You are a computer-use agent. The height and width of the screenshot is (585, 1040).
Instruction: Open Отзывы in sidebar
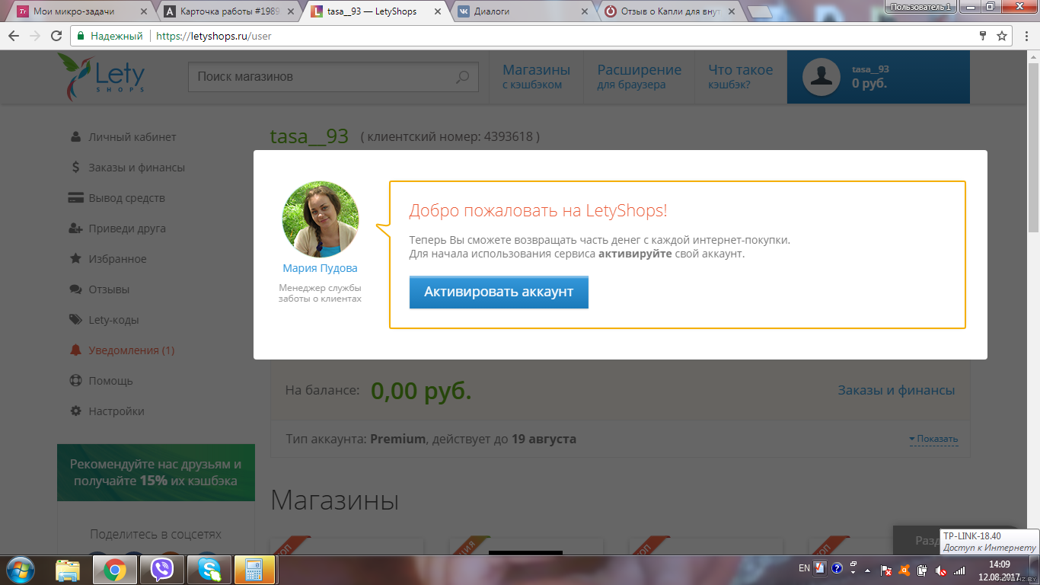click(109, 289)
